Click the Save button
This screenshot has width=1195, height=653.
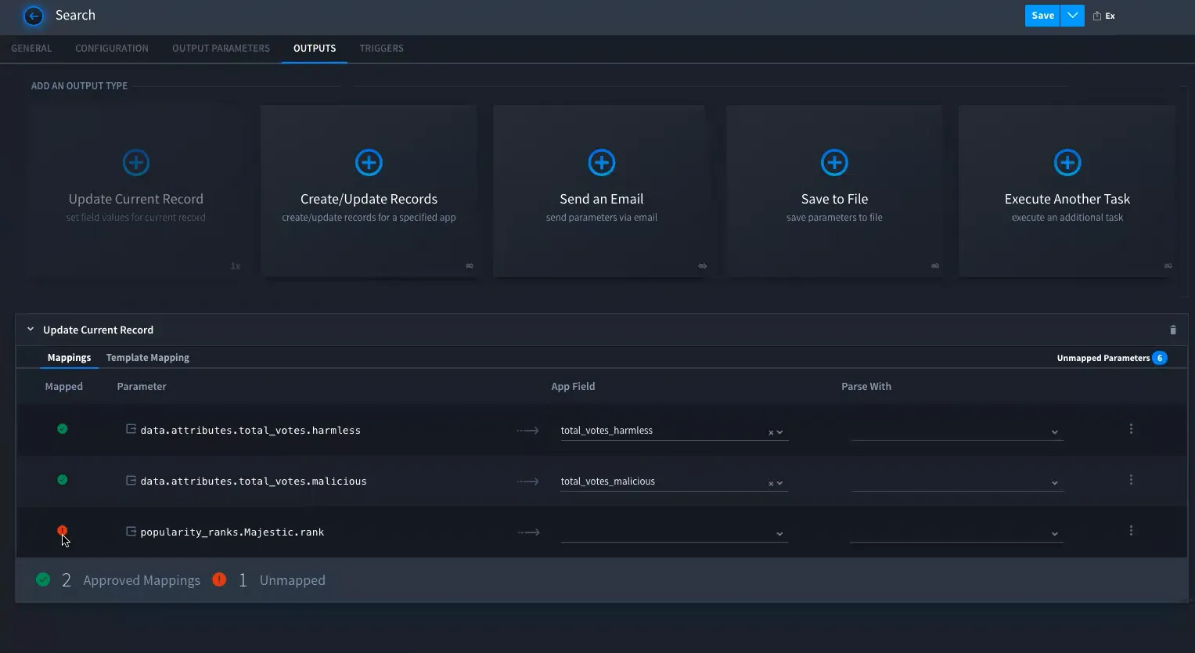1042,16
